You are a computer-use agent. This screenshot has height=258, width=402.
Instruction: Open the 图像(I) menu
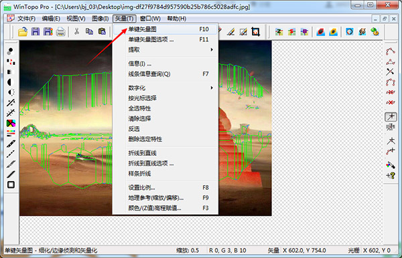tap(100, 19)
